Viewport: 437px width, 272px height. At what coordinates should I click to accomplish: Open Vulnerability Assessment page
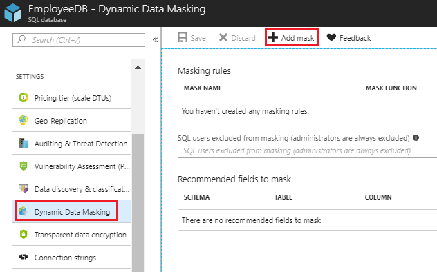pos(72,166)
